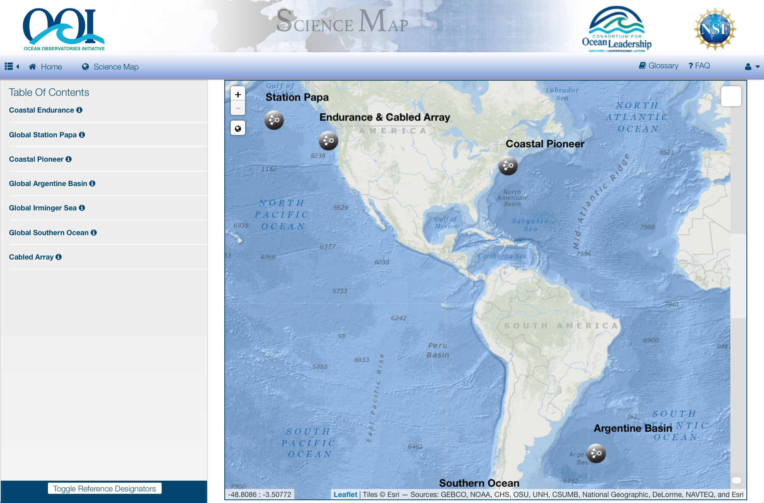Expand Global Southern Ocean entry
This screenshot has height=503, width=764.
49,233
